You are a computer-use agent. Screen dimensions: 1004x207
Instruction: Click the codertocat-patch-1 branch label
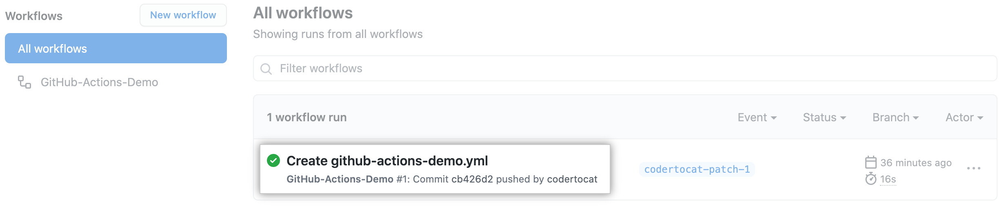point(697,169)
